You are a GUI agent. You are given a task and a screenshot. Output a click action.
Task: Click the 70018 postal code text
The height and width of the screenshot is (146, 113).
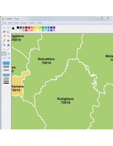click(66, 103)
